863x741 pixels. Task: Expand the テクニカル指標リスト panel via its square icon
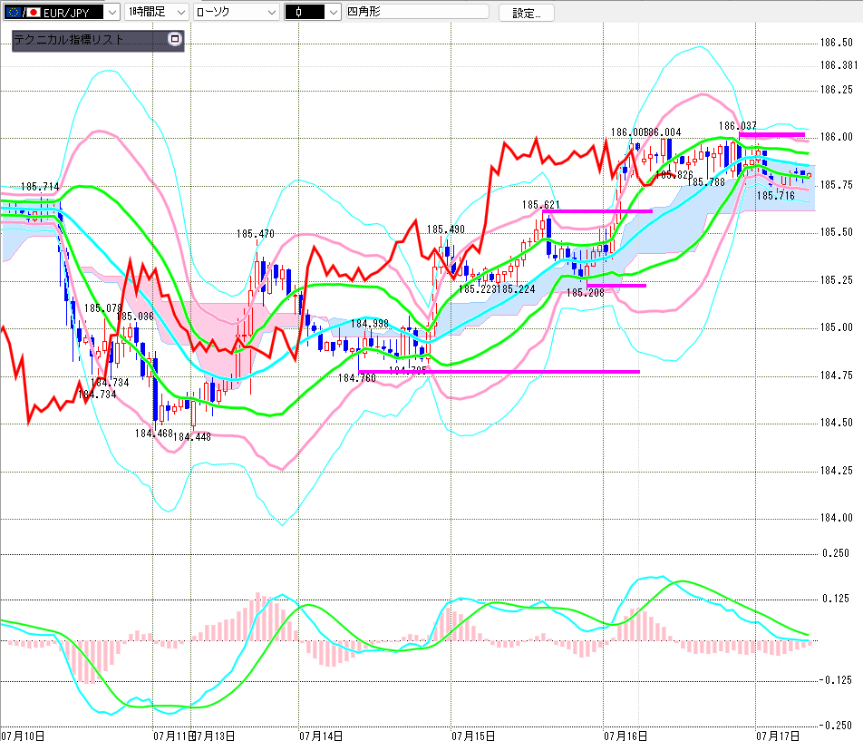click(x=174, y=39)
